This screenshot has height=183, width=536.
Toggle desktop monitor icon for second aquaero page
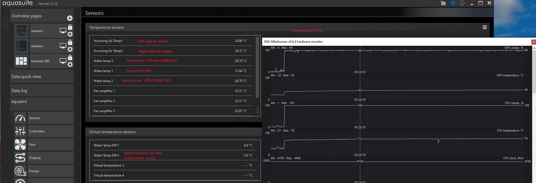pyautogui.click(x=63, y=46)
